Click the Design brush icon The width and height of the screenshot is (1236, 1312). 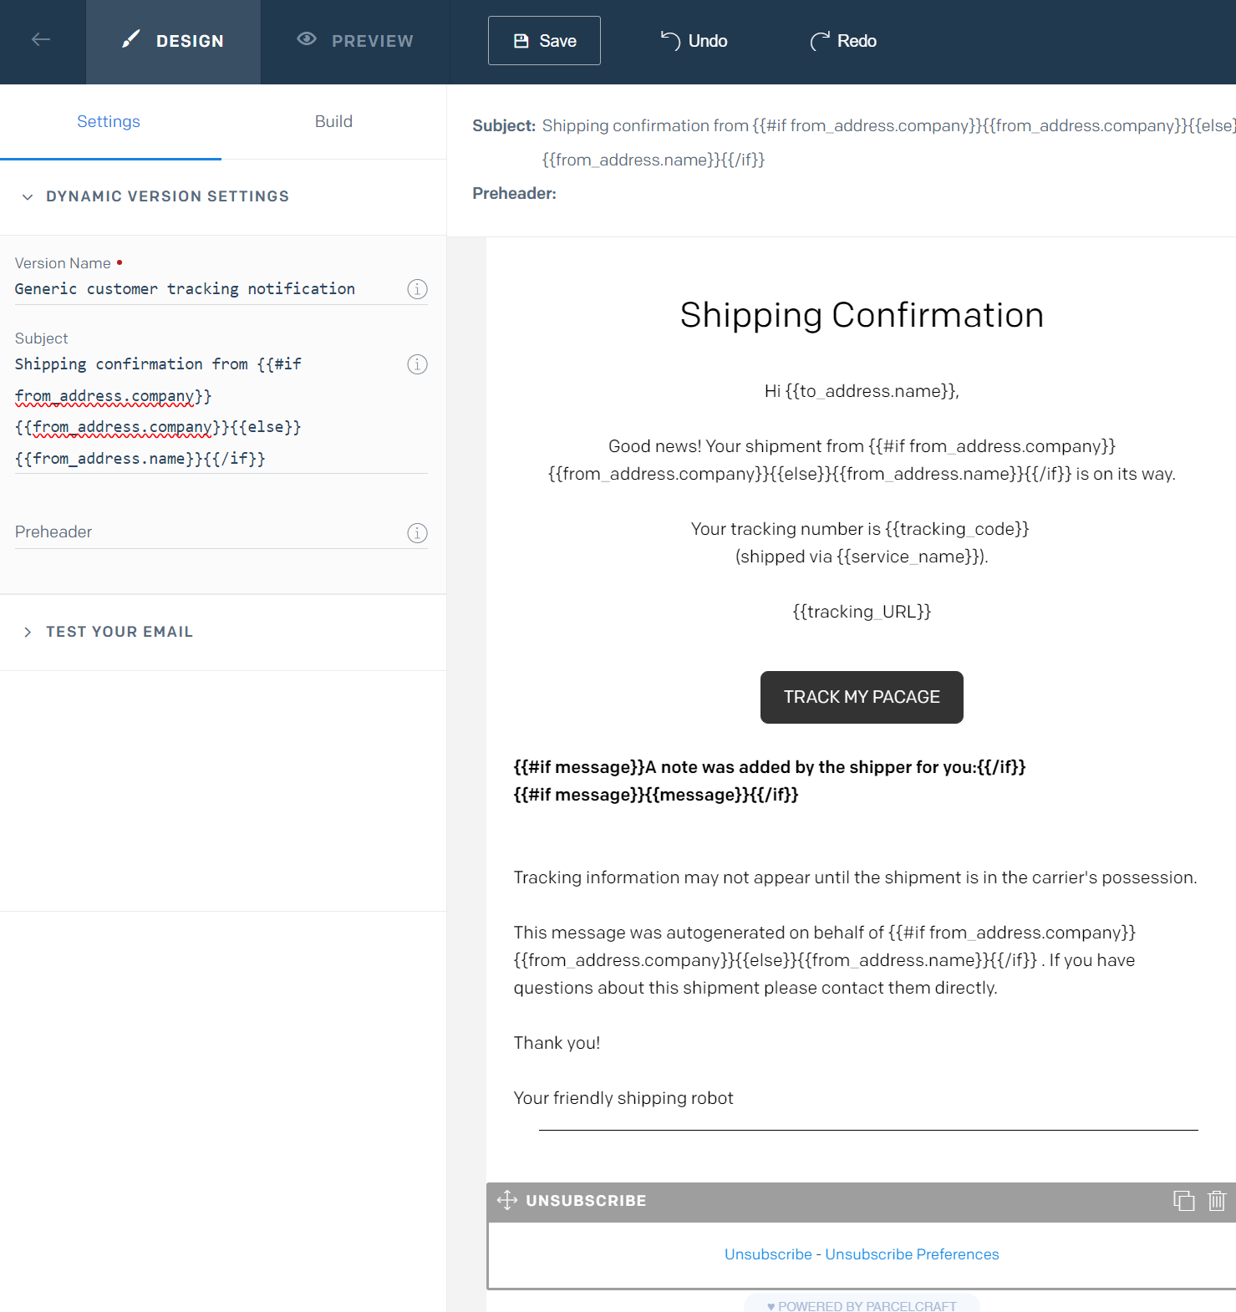point(130,39)
